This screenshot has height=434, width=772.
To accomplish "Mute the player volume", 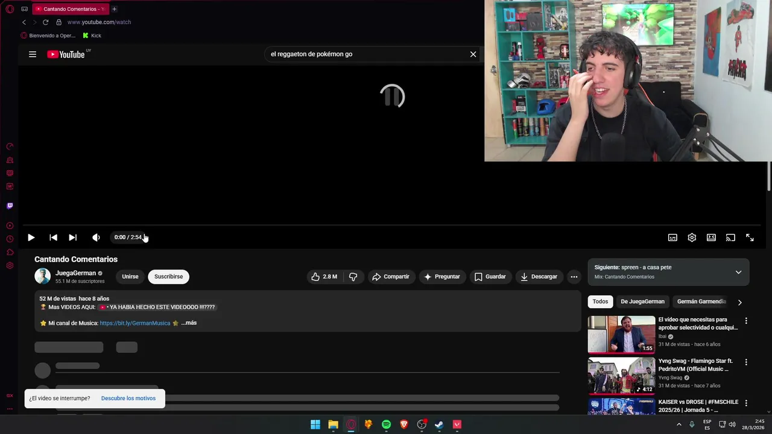I will point(96,237).
